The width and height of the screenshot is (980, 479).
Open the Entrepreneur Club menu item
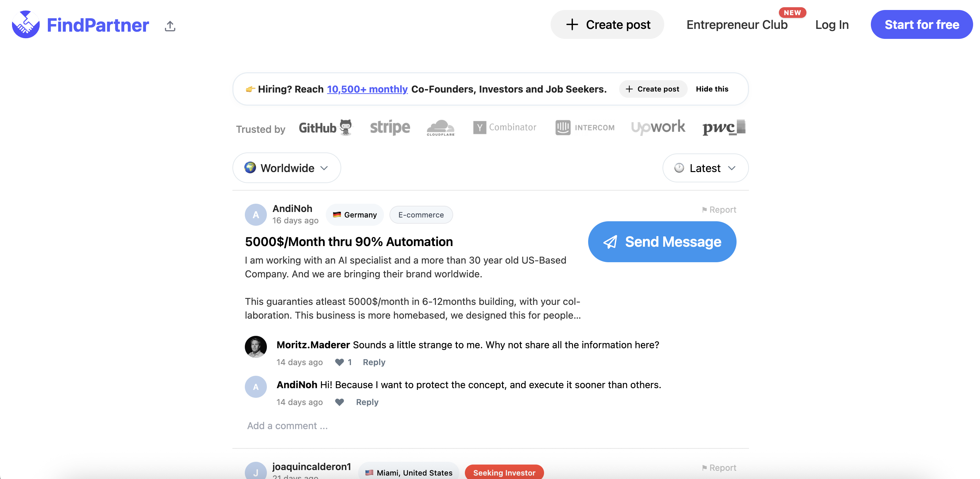tap(737, 25)
